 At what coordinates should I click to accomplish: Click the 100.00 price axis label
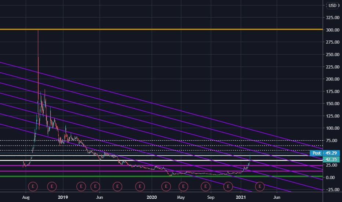(x=332, y=128)
